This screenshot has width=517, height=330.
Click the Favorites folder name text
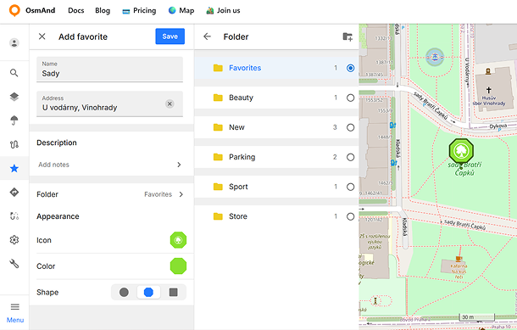pyautogui.click(x=245, y=68)
